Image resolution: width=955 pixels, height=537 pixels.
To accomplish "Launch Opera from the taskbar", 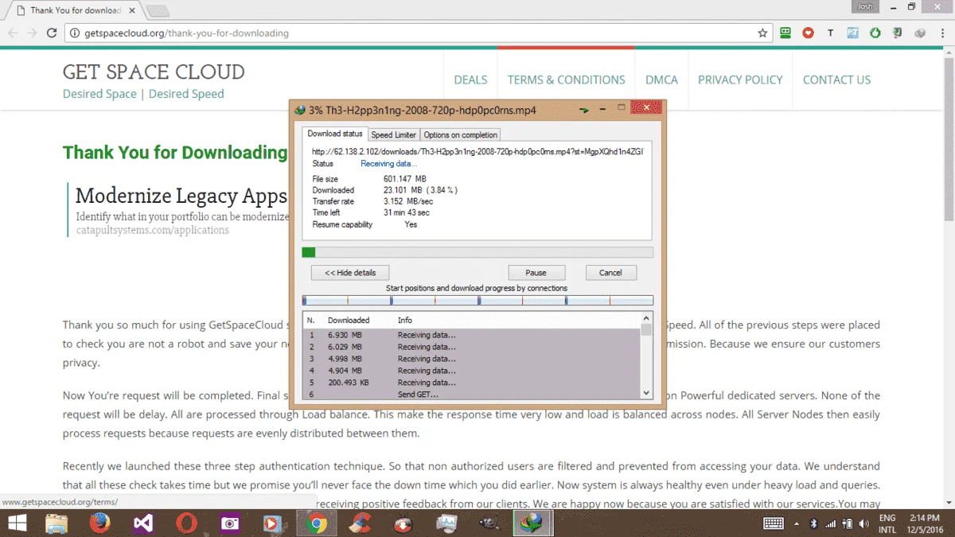I will point(187,523).
